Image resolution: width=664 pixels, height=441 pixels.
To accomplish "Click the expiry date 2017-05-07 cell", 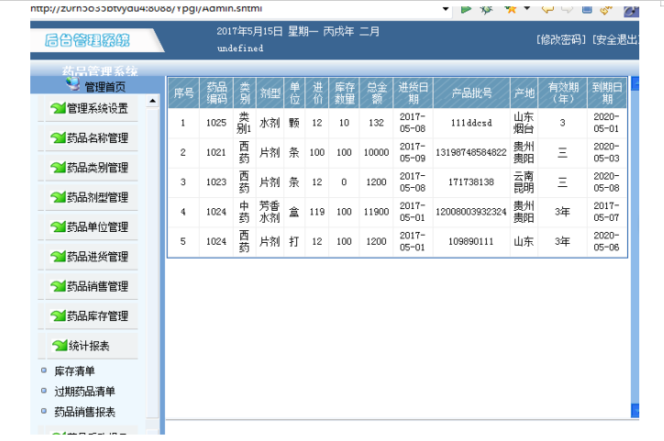I will click(x=606, y=212).
